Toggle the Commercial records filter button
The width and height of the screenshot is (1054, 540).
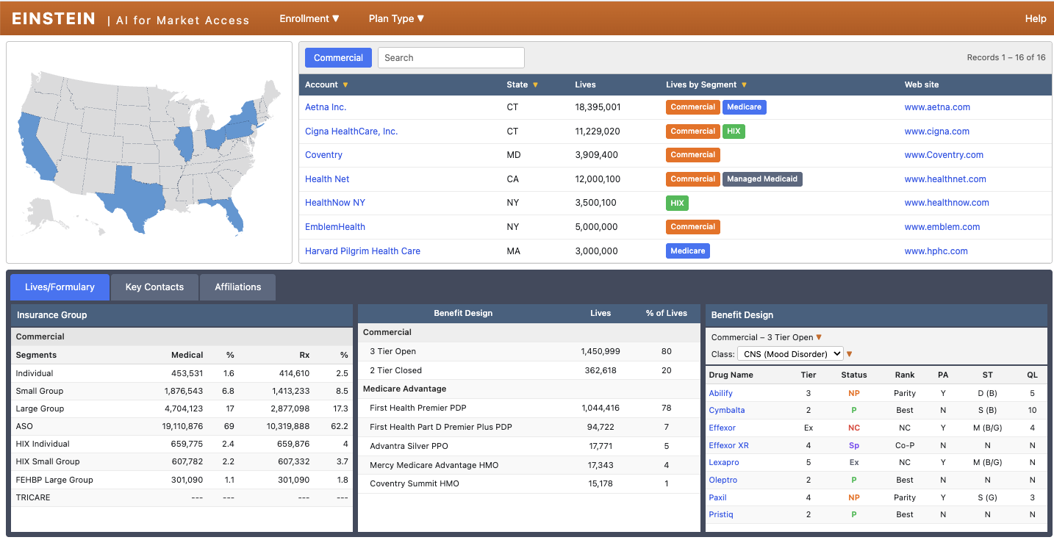[x=338, y=57]
